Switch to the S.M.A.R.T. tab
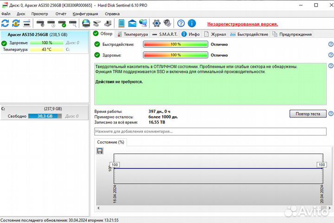Screen dimensions: 334x223 click(165, 34)
